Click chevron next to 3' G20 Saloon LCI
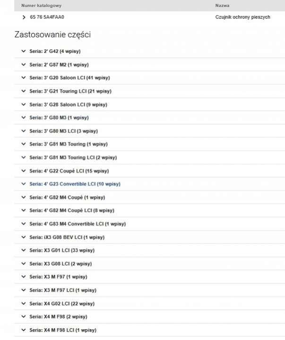Viewport: 285px width, 340px height. pos(23,78)
